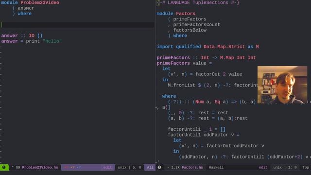Viewport: 311px width, 175px height.
Task: Click 'factorsBelow' export entry
Action: pos(190,30)
